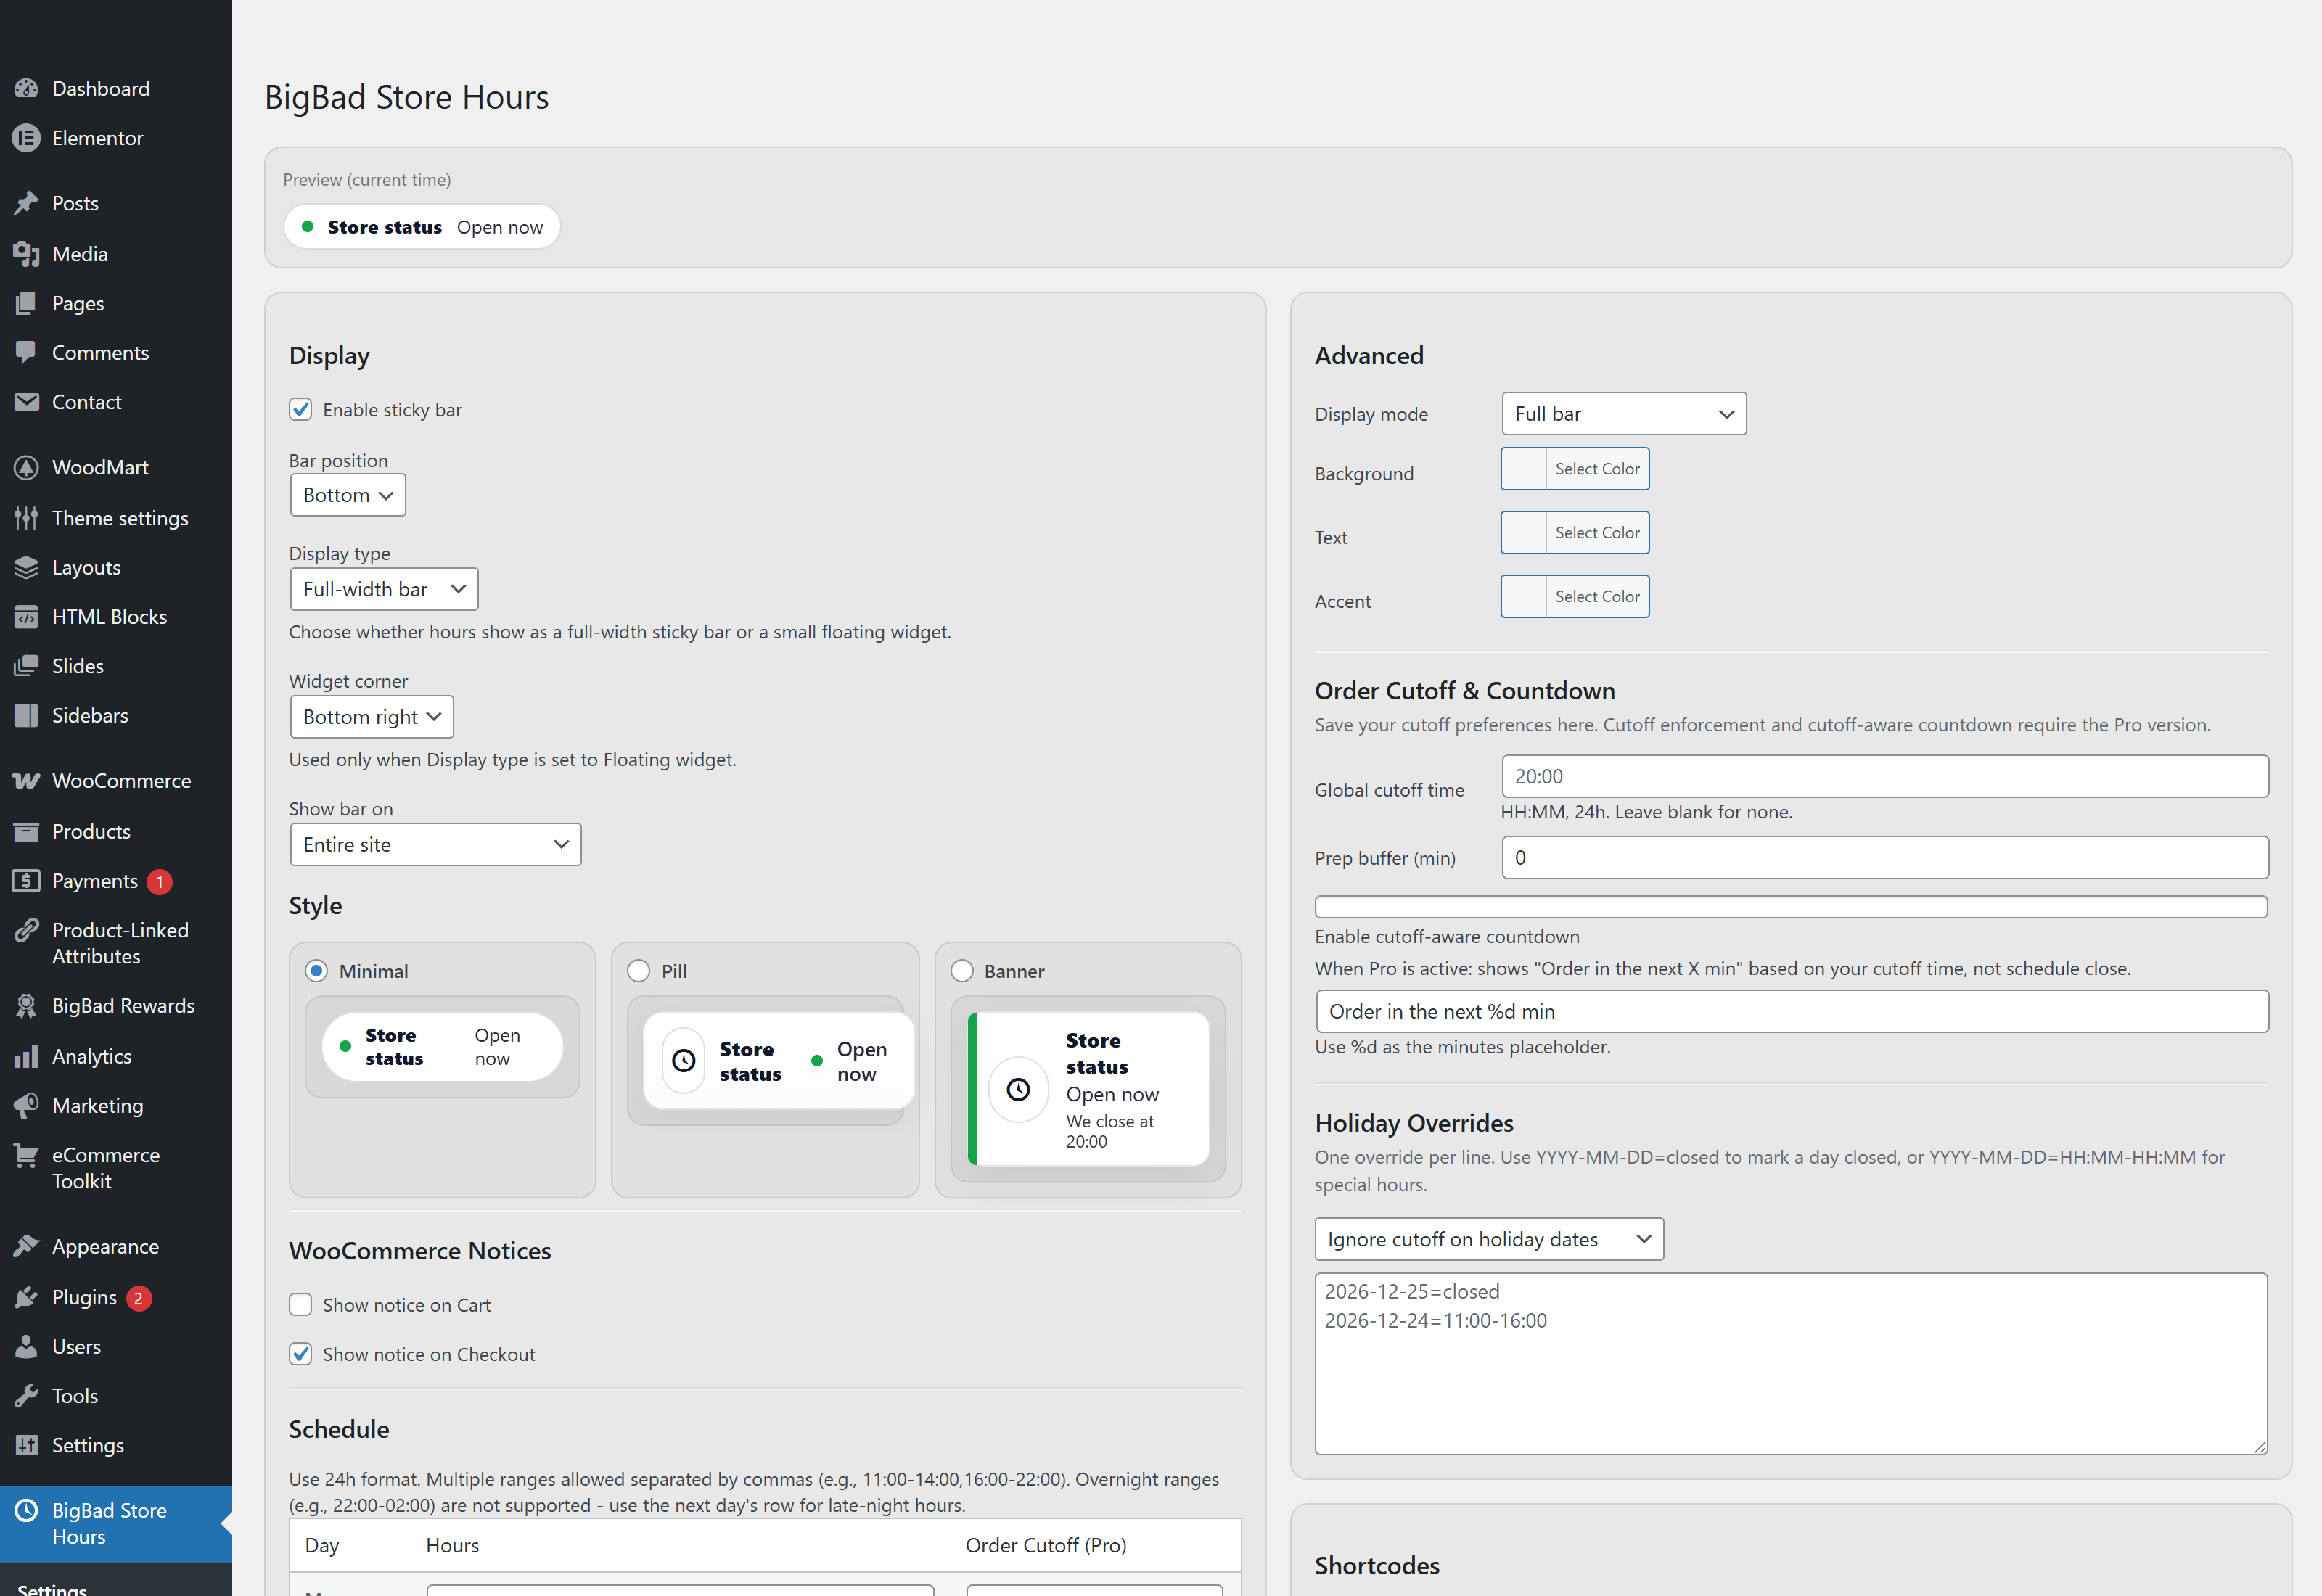Click the Prep buffer (min) field
This screenshot has height=1596, width=2322.
(x=1885, y=857)
